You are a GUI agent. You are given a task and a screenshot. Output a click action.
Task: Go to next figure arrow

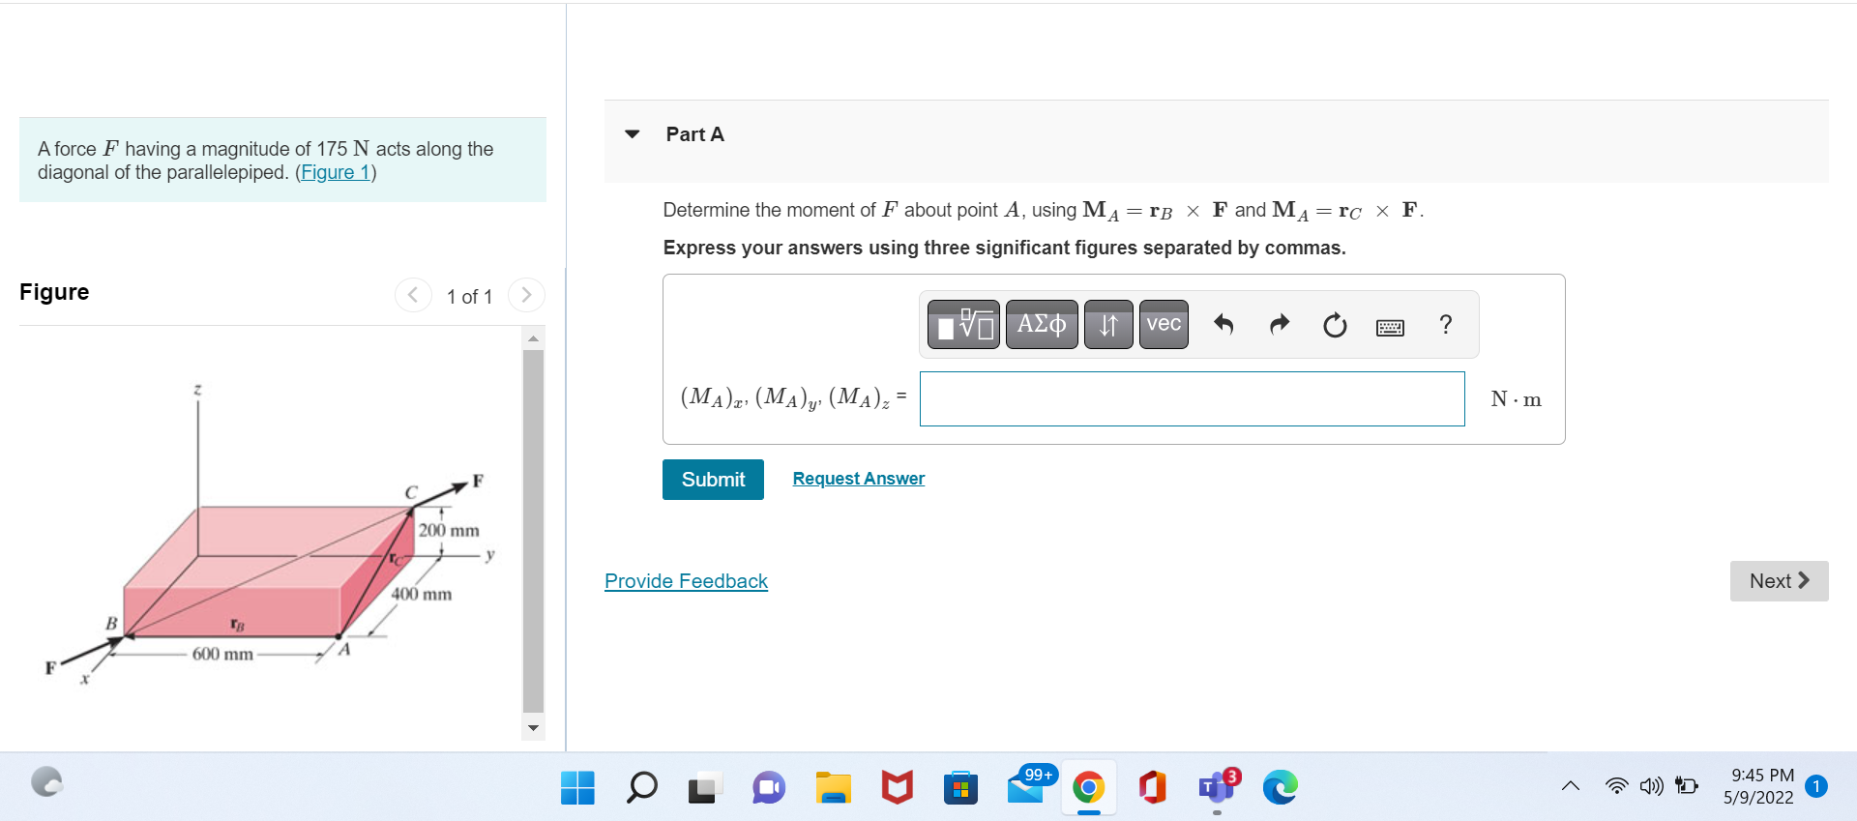pyautogui.click(x=526, y=295)
